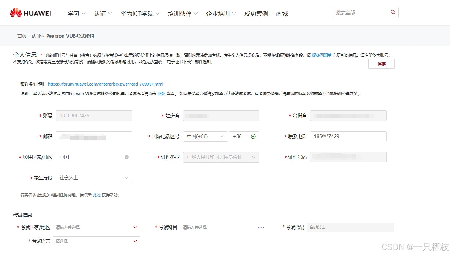The image size is (450, 254).
Task: Open the 提交问题单 link
Action: pos(322,55)
